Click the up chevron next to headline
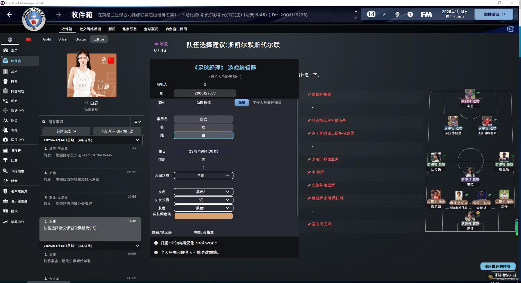This screenshot has height=283, width=521. click(356, 11)
